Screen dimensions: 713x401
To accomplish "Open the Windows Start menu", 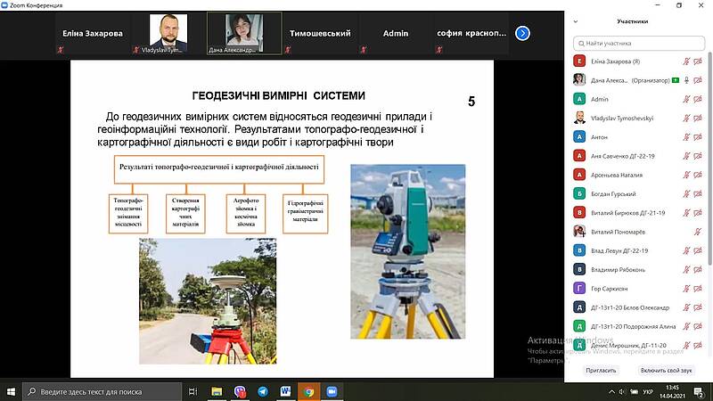I will pos(12,391).
